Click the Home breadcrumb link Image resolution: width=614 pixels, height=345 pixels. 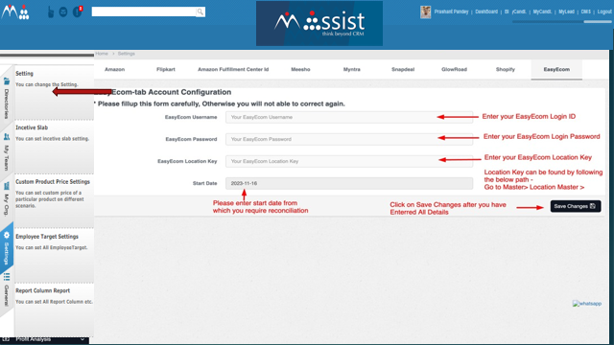[102, 54]
